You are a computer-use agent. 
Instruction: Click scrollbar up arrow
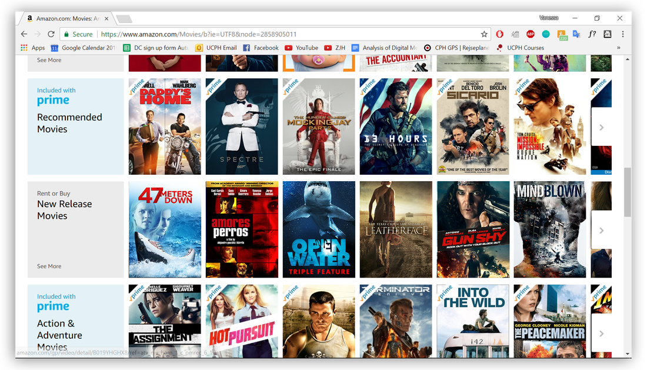(628, 59)
